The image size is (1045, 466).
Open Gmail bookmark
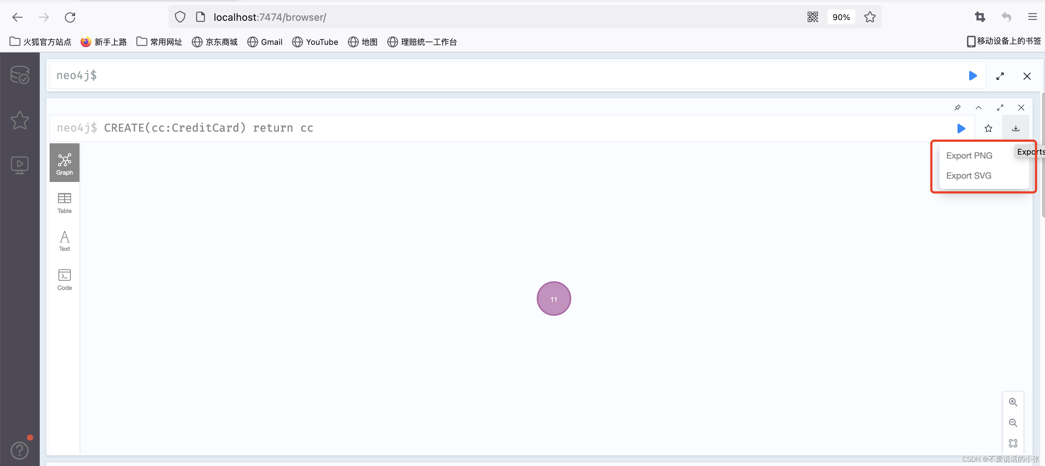click(265, 42)
